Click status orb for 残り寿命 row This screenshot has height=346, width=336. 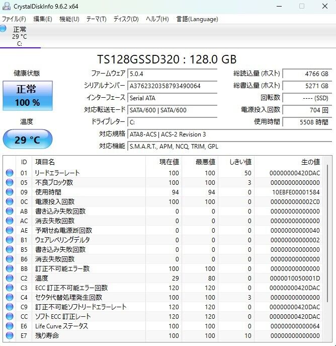click(10, 336)
